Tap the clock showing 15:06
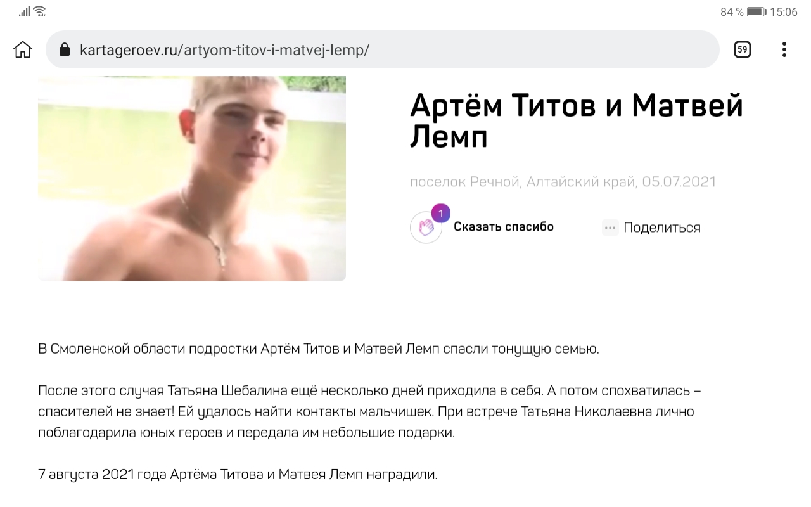The height and width of the screenshot is (507, 811). point(784,11)
